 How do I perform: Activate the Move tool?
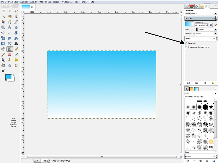[16, 27]
